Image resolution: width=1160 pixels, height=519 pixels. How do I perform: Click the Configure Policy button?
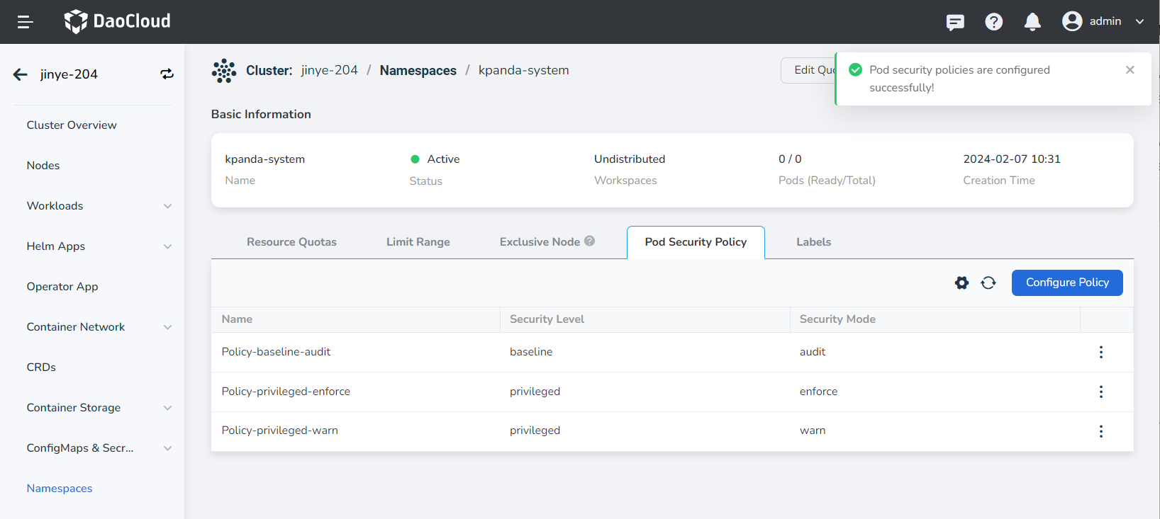(x=1066, y=283)
